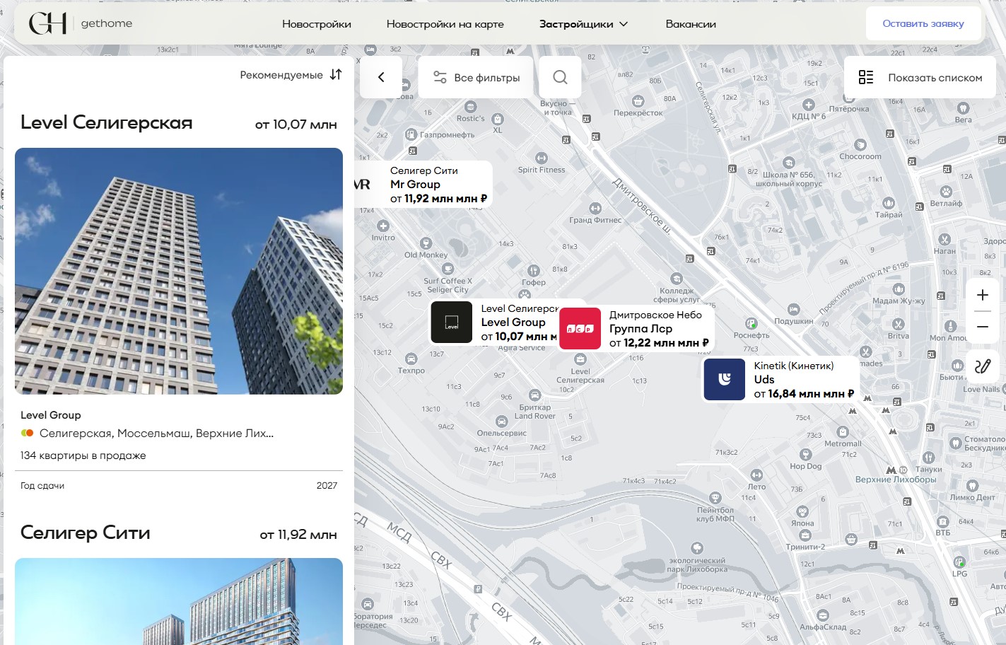The width and height of the screenshot is (1006, 645).
Task: Click the Колледж сферы услуг icon
Action: coord(677,279)
